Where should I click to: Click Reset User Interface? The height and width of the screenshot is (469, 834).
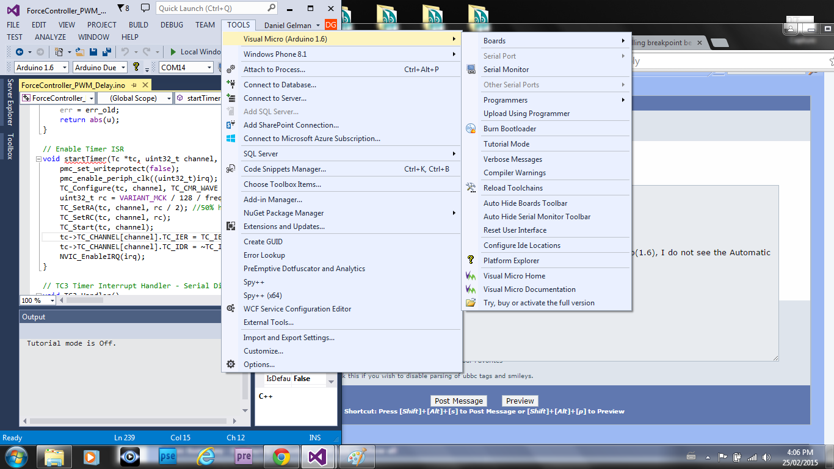click(x=546, y=230)
